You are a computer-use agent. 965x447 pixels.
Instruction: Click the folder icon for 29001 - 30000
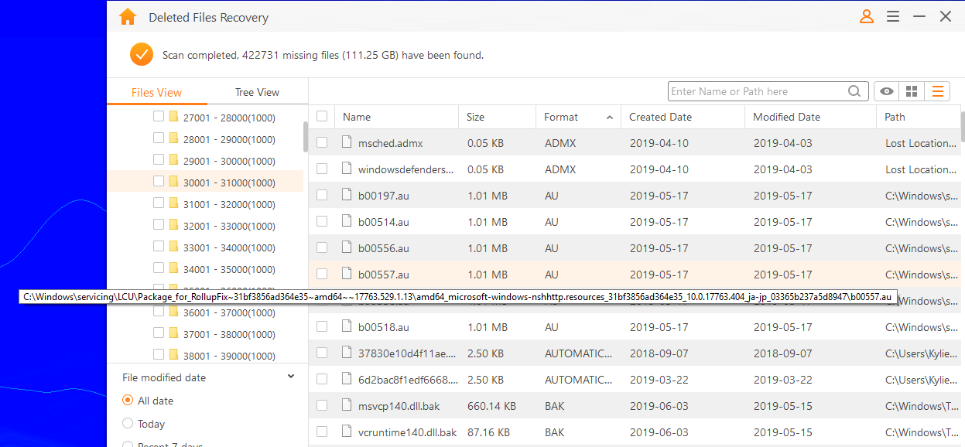174,160
